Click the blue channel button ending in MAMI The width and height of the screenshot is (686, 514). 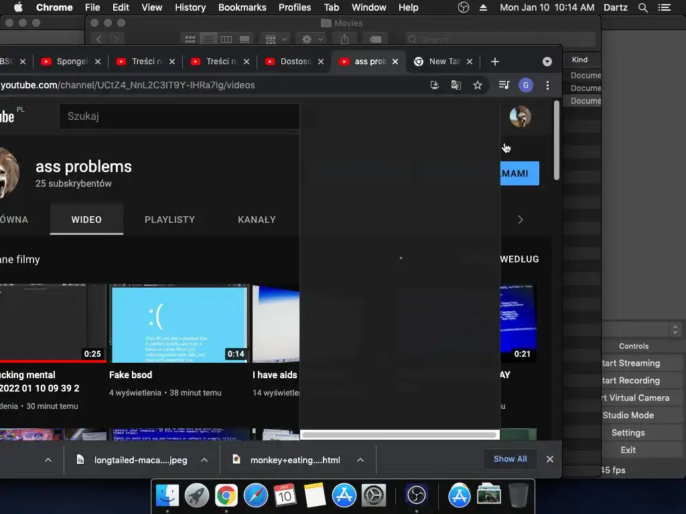click(520, 173)
